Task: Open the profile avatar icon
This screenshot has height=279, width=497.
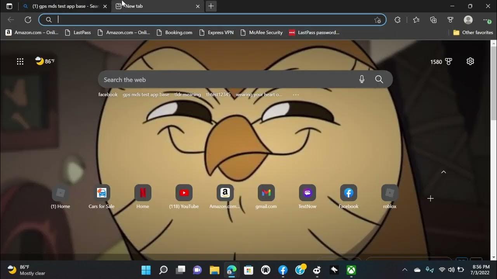Action: (x=468, y=20)
